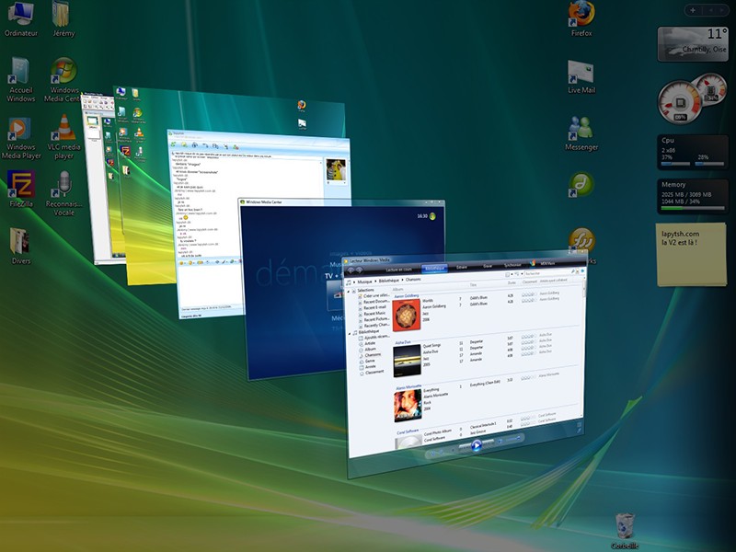
Task: Click the Forward arrow in Media Player
Action: [359, 270]
